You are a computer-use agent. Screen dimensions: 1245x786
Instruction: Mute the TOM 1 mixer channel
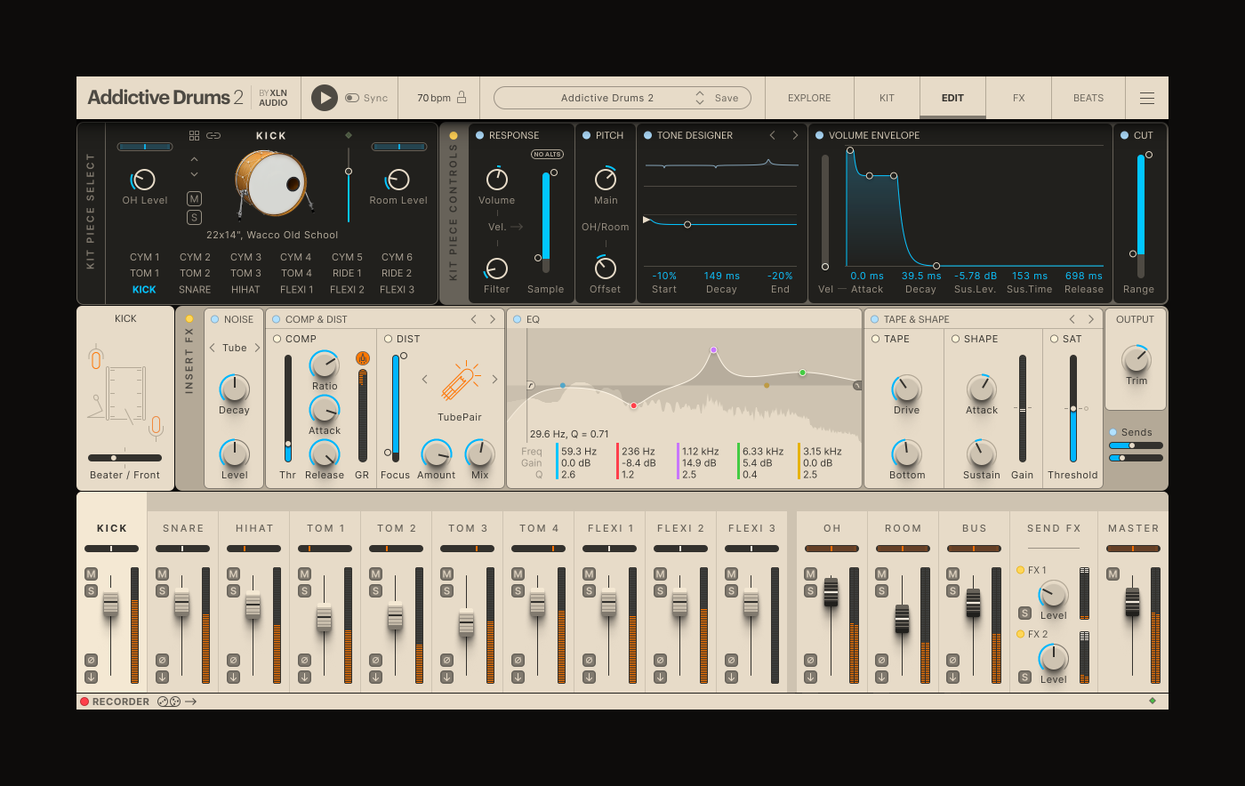click(304, 574)
